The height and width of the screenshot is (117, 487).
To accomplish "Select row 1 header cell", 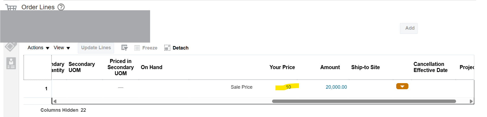I will (38, 89).
